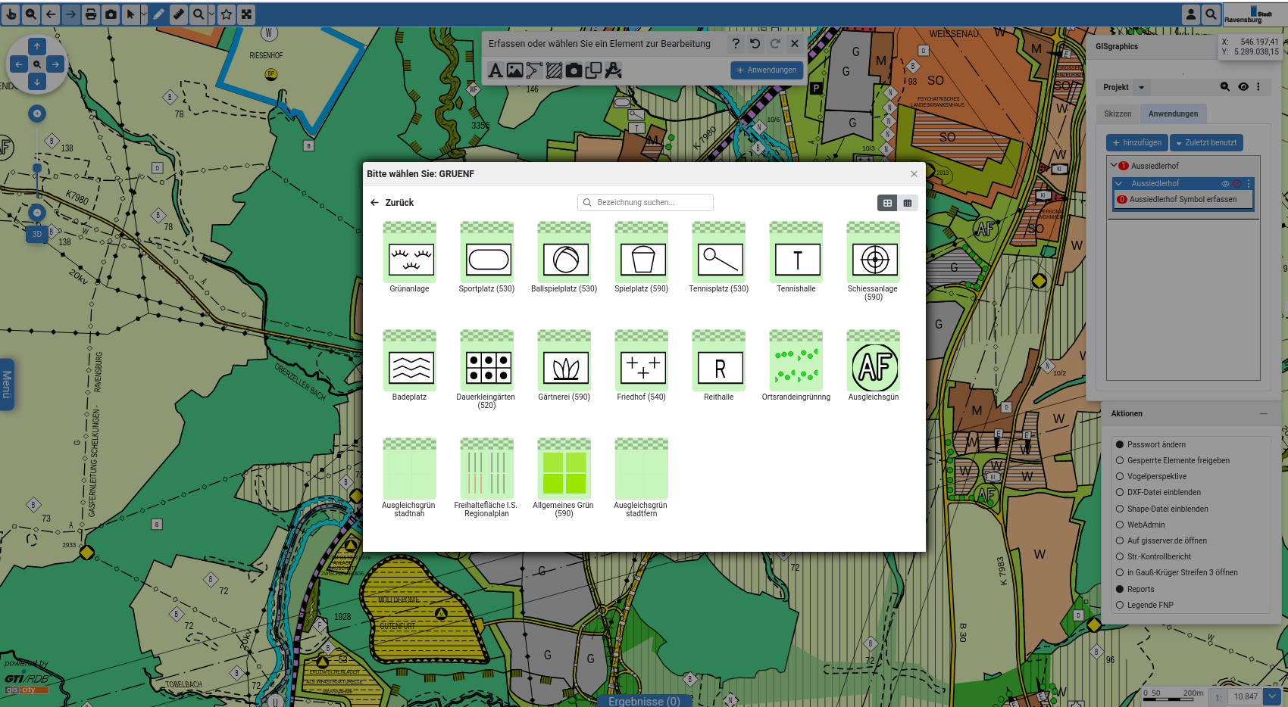Image resolution: width=1288 pixels, height=707 pixels.
Task: Click the map zoom slider handle
Action: click(x=37, y=168)
